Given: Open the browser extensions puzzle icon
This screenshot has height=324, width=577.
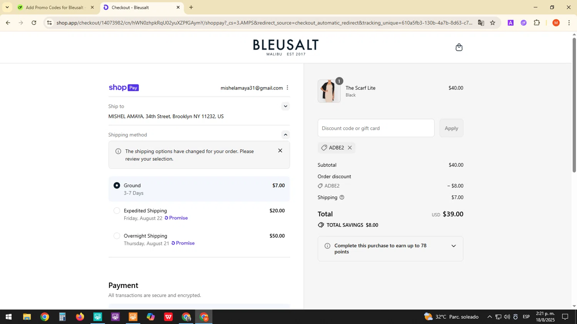Looking at the screenshot, I should [537, 23].
